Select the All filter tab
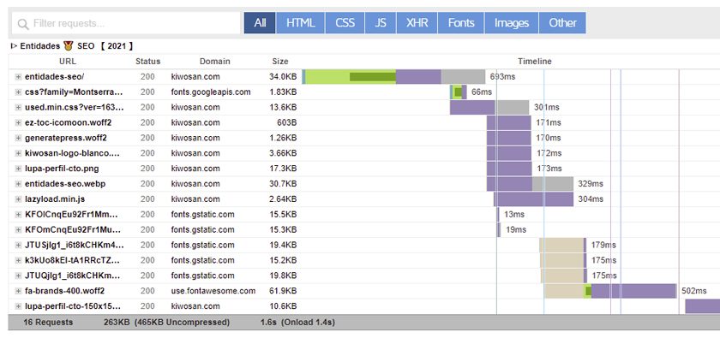Image resolution: width=720 pixels, height=338 pixels. click(x=260, y=23)
